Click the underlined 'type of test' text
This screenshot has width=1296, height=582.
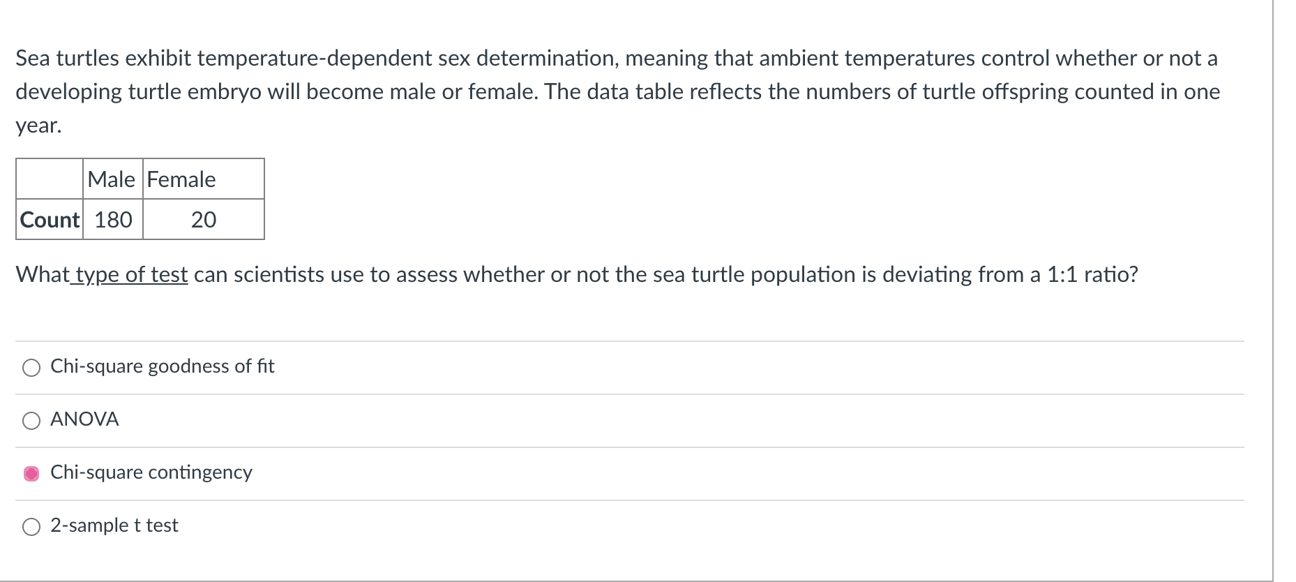coord(128,274)
